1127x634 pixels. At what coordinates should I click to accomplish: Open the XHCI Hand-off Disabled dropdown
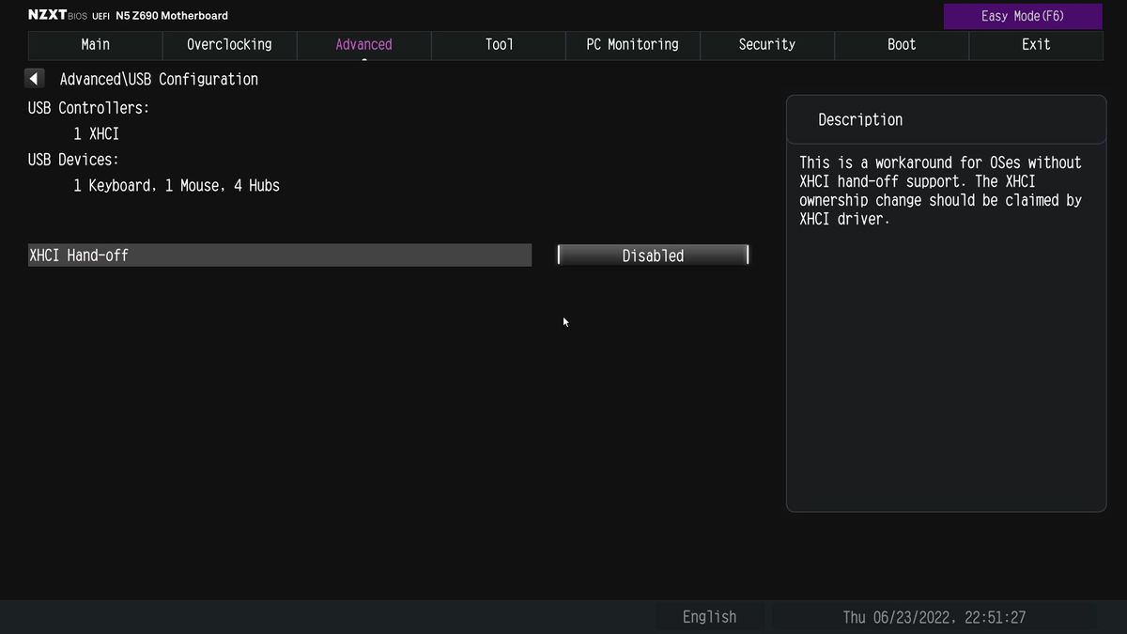pyautogui.click(x=653, y=255)
